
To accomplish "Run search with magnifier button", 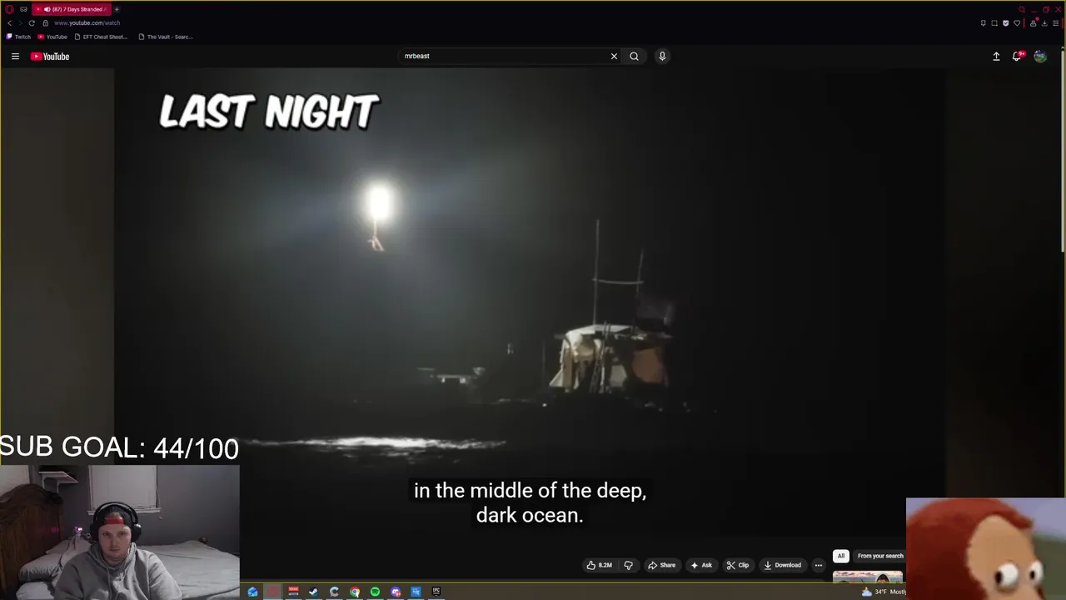I will 634,56.
